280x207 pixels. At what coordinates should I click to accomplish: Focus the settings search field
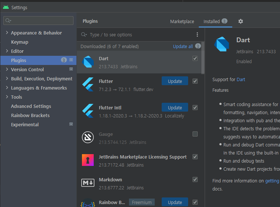(x=38, y=21)
